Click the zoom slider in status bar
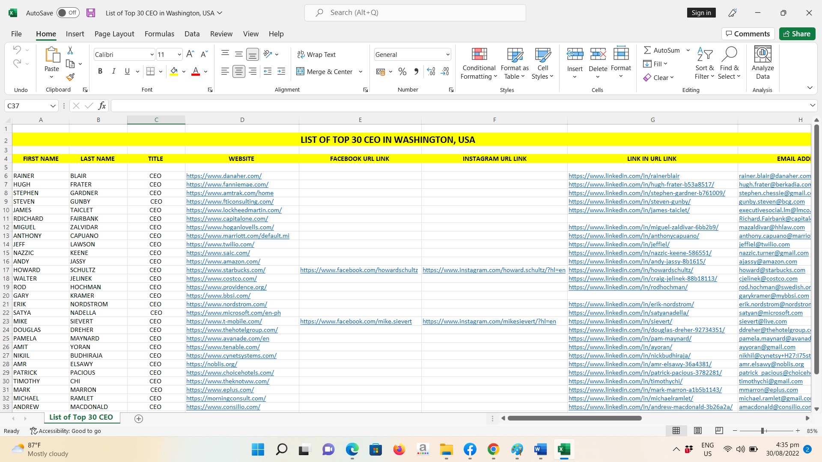The height and width of the screenshot is (462, 822). pyautogui.click(x=762, y=431)
